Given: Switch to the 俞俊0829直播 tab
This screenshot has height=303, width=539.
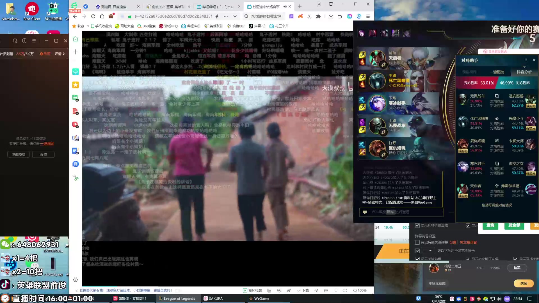Looking at the screenshot, I should pos(168,6).
